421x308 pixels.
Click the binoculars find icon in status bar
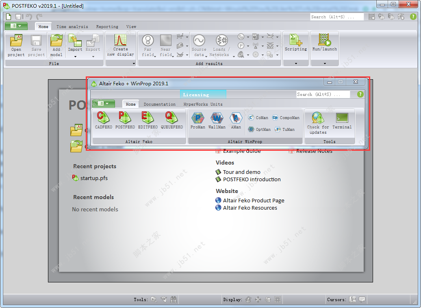pyautogui.click(x=174, y=299)
